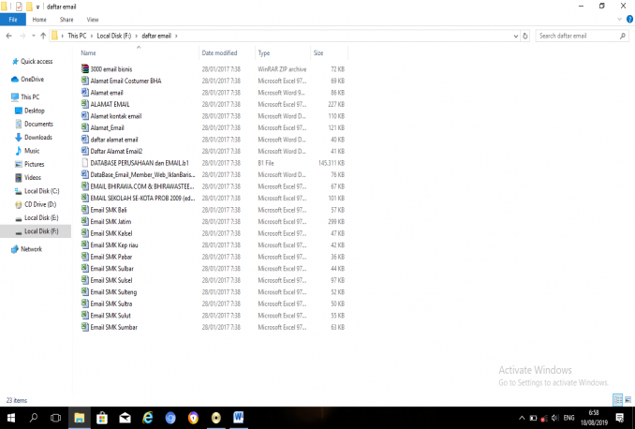
Task: Open the Share ribbon tab
Action: (x=66, y=19)
